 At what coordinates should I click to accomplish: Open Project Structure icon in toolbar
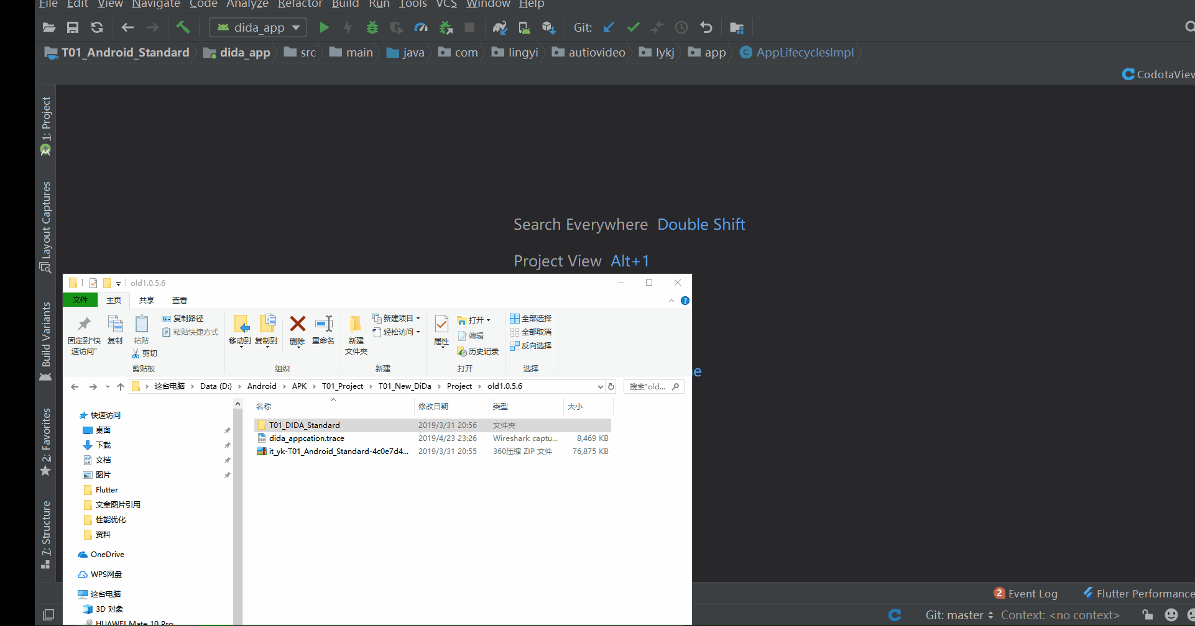point(737,27)
